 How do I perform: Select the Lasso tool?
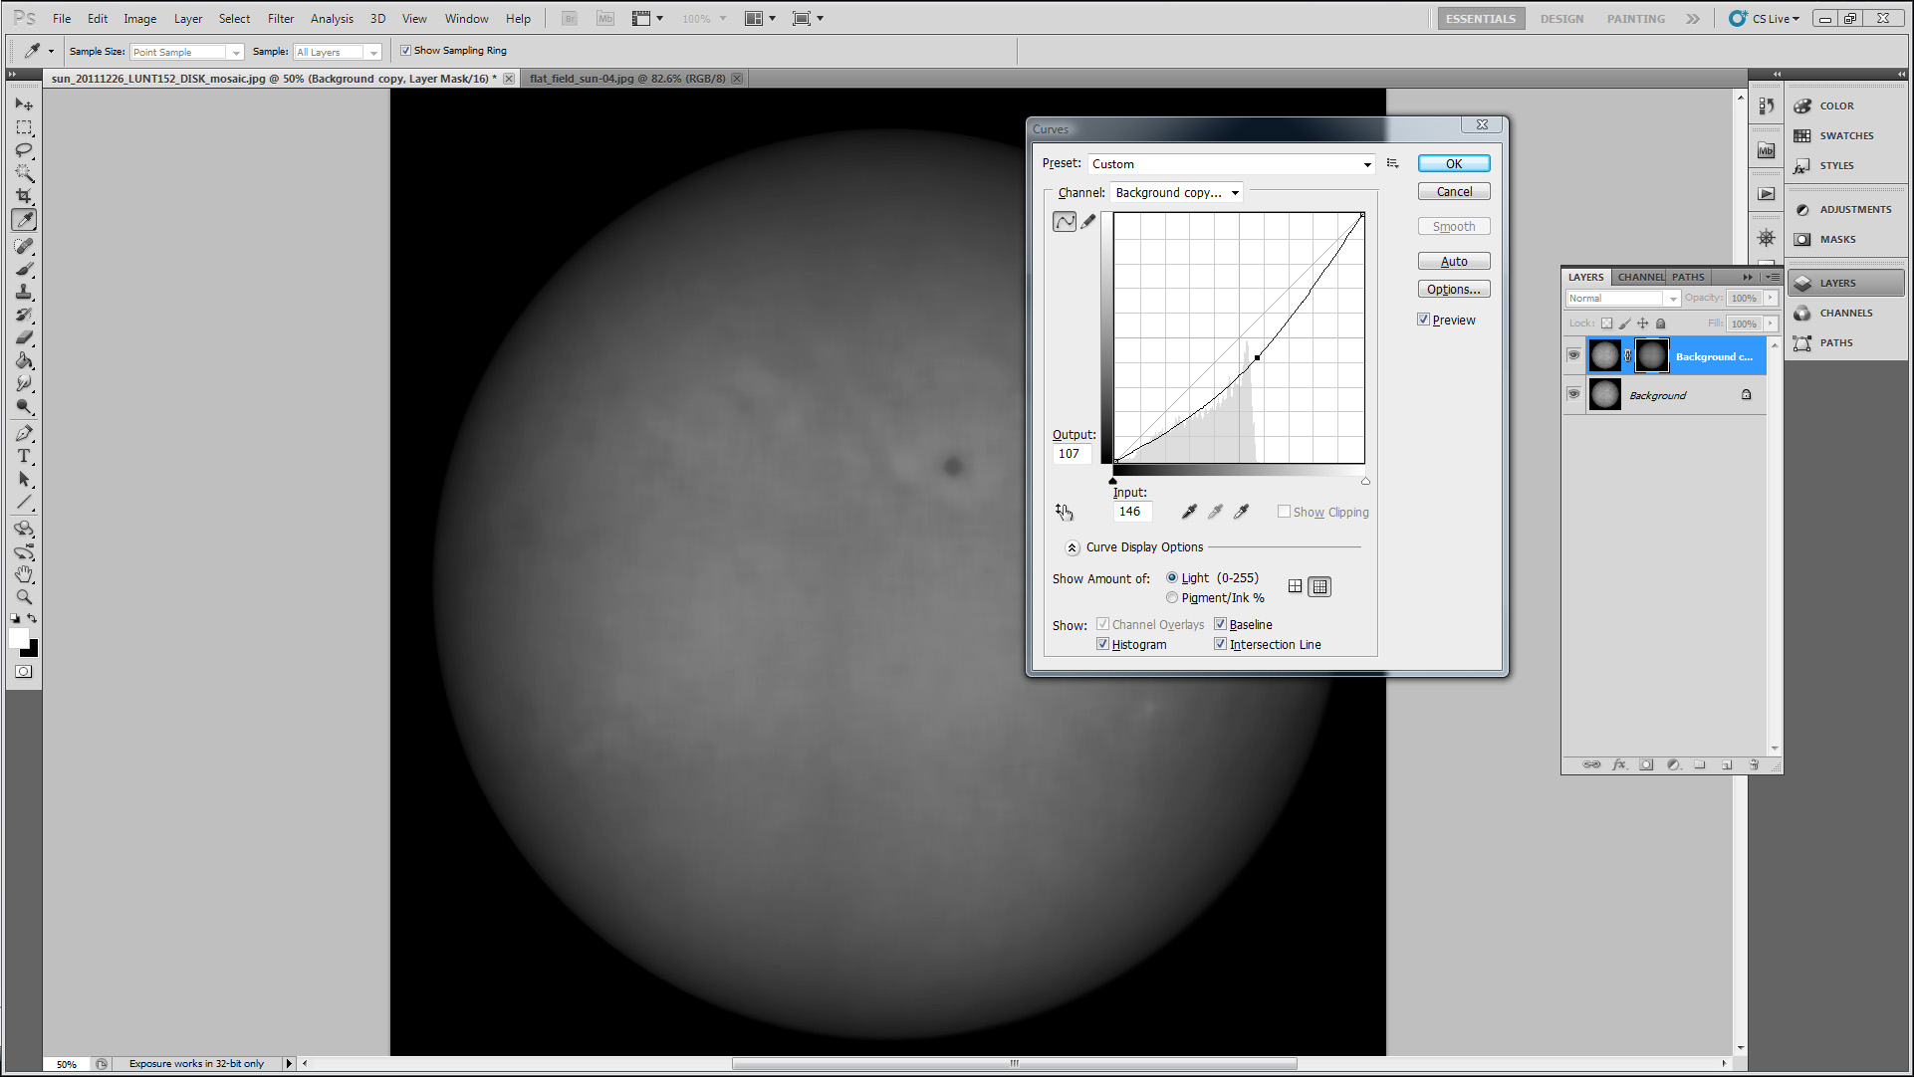(24, 150)
